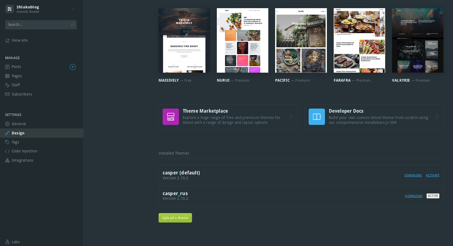Open Code injection settings

click(25, 151)
